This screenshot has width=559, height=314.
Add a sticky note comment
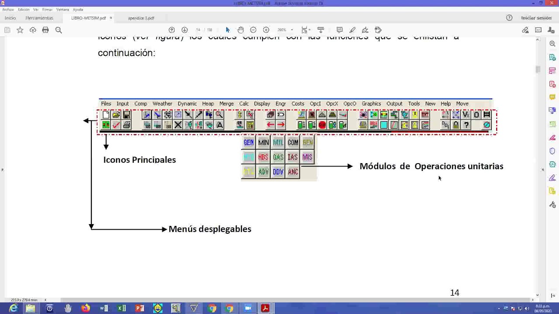click(339, 30)
